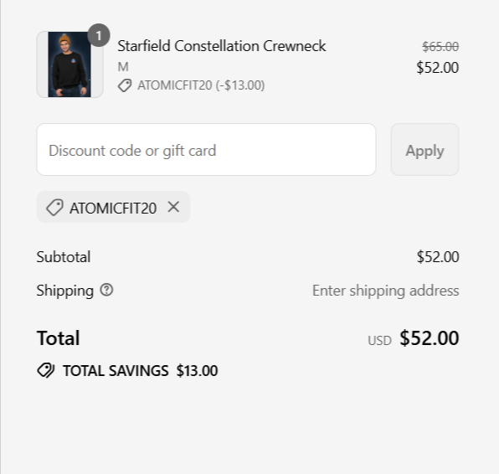Click the Subtotal $52.00 amount

click(438, 257)
